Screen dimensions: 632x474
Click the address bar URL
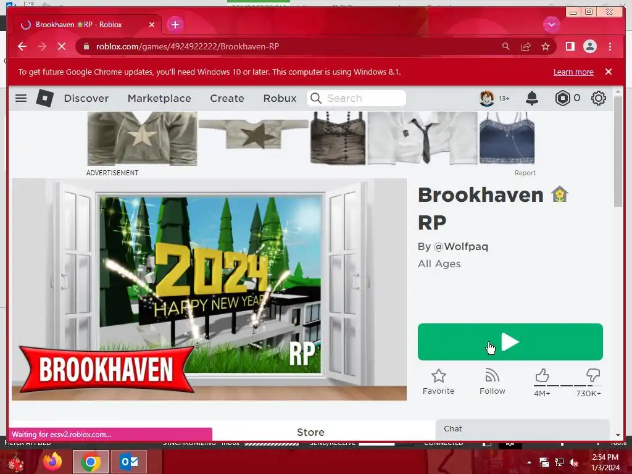[188, 46]
